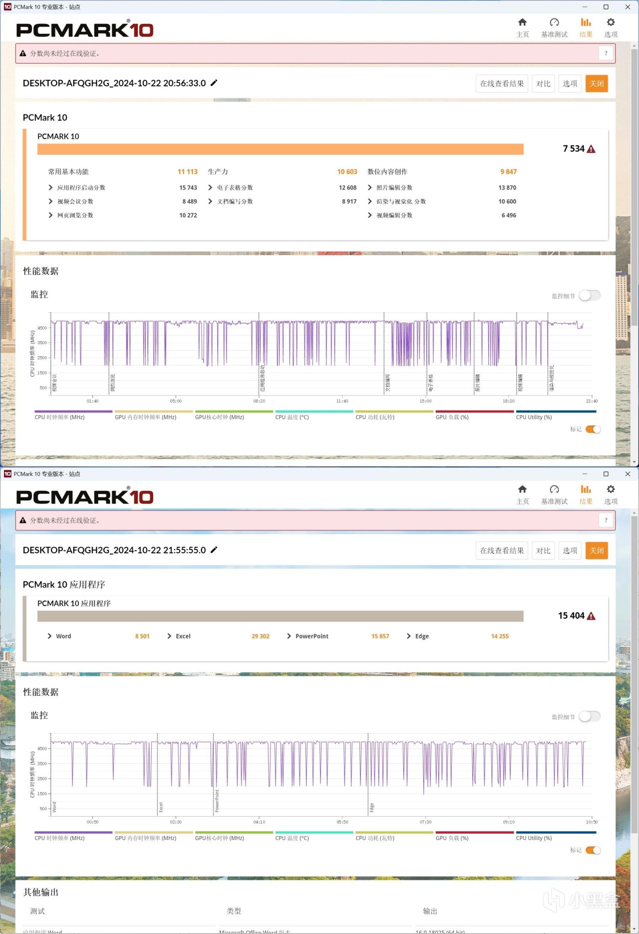Click 对比 compare in the 20:56:33 result
The image size is (639, 934).
point(543,83)
